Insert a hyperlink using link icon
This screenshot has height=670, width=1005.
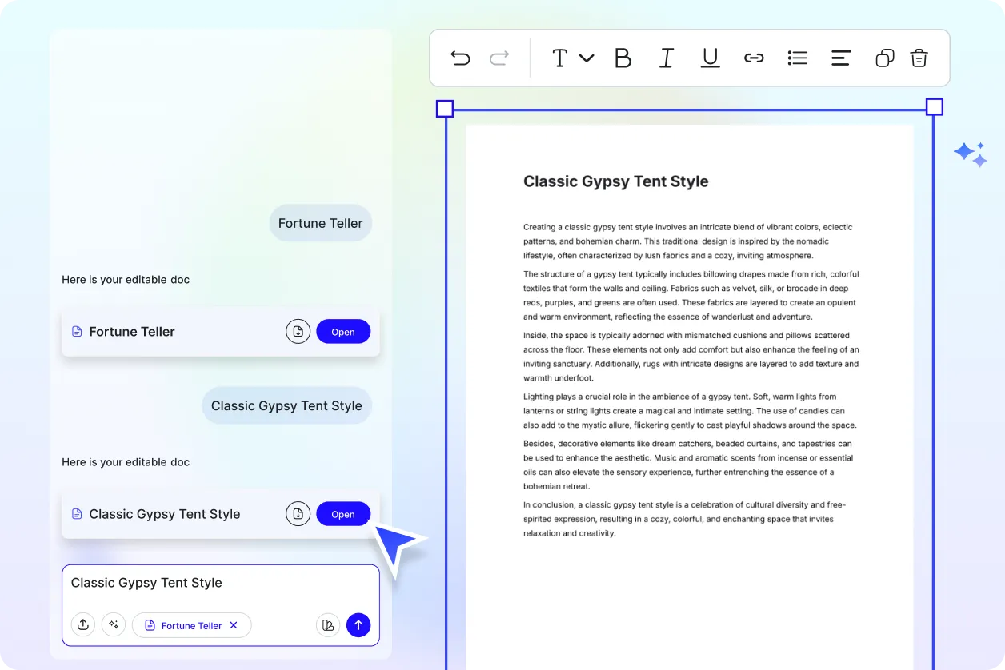pos(754,58)
